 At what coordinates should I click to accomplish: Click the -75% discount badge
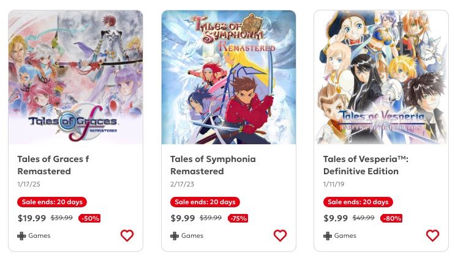coord(238,218)
